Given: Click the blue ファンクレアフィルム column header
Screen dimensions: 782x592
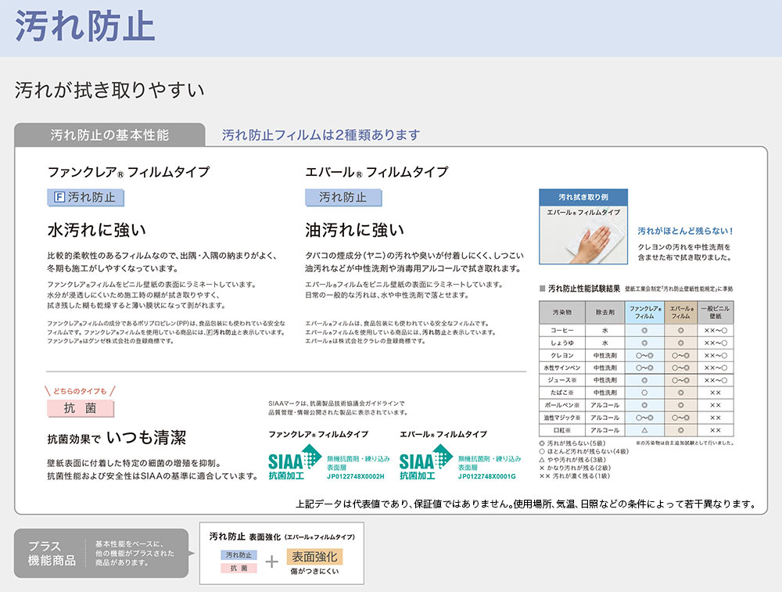Looking at the screenshot, I should 644,312.
